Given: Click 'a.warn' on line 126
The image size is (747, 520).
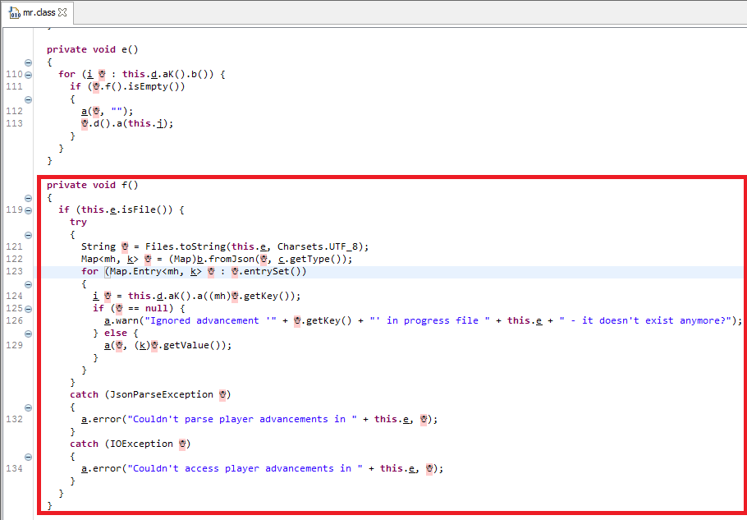Looking at the screenshot, I should click(121, 320).
